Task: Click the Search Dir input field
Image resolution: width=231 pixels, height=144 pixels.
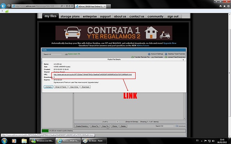Action: pos(165,126)
